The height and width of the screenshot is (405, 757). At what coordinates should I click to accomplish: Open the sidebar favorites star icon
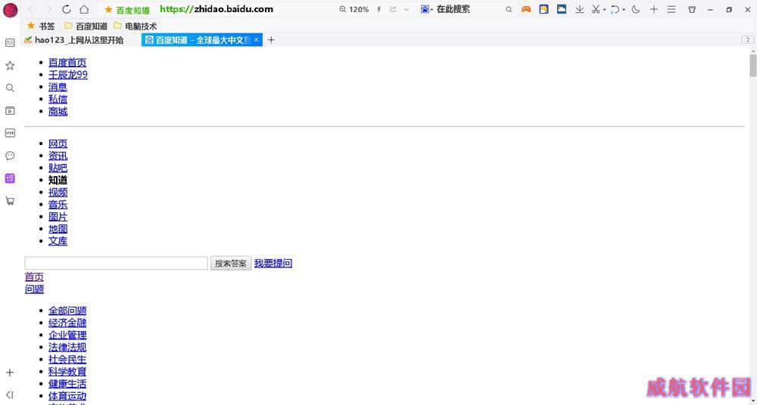coord(10,66)
